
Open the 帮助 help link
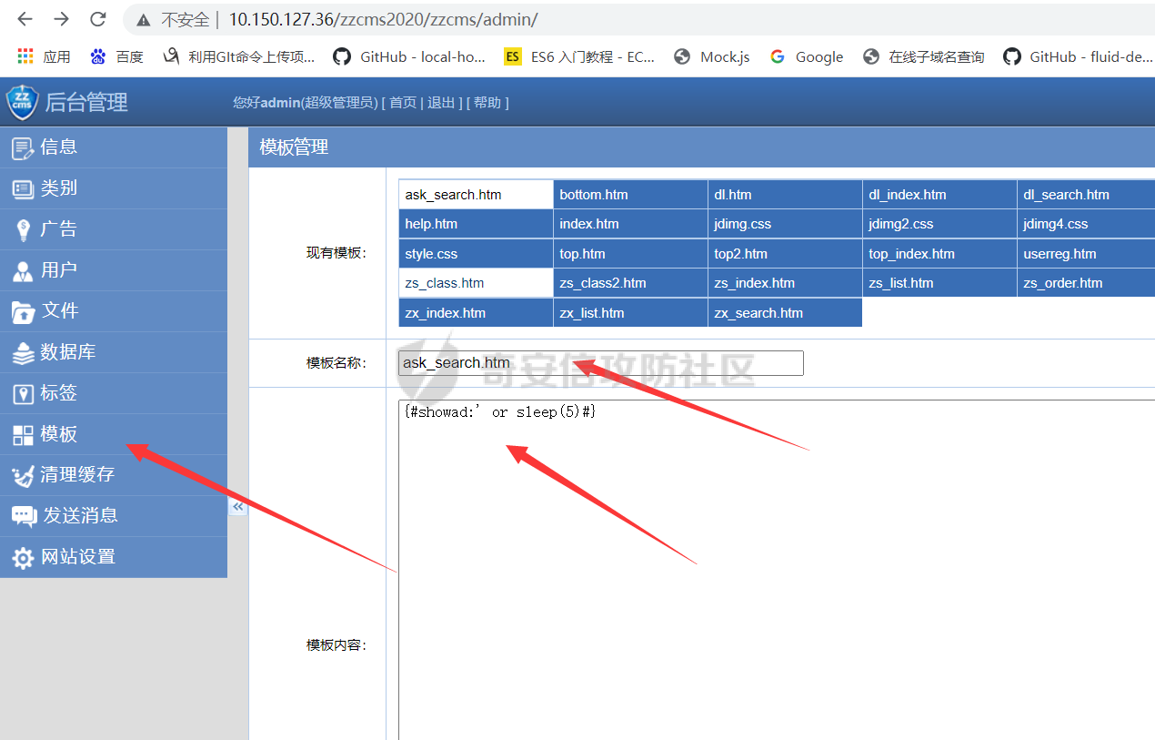(x=487, y=103)
